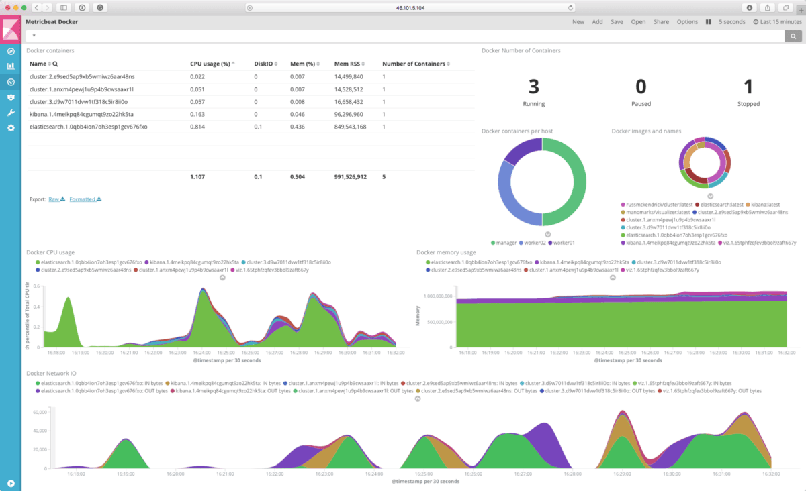The image size is (806, 491).
Task: Click the search magnifier button
Action: click(794, 36)
